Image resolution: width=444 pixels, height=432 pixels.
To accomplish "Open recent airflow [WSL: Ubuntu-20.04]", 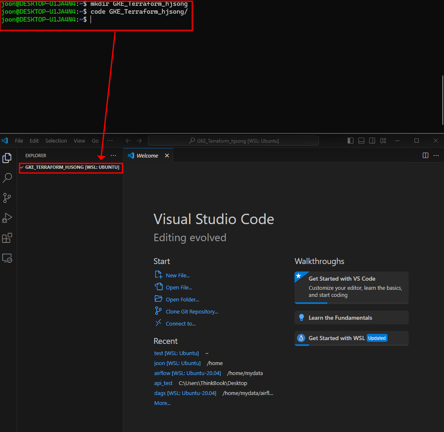I will [187, 373].
